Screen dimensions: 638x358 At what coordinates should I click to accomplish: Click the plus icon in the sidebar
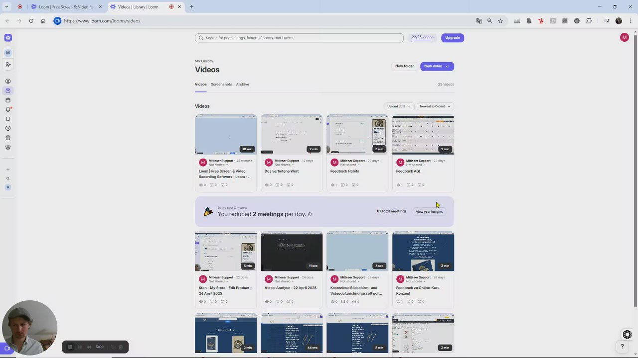pyautogui.click(x=8, y=170)
